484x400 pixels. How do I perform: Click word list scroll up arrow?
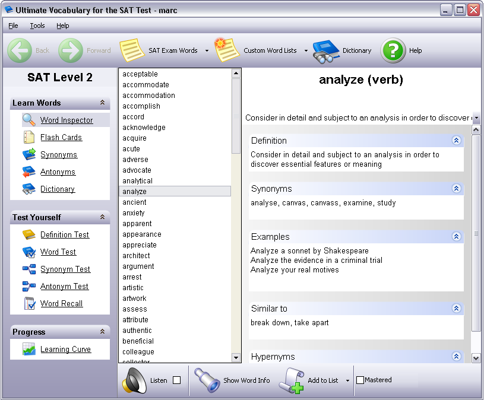click(x=236, y=74)
